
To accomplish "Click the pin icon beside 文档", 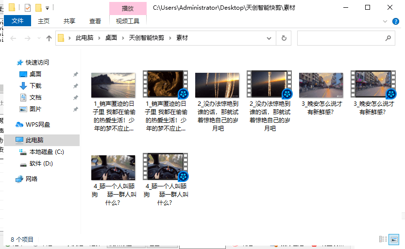I will [75, 98].
